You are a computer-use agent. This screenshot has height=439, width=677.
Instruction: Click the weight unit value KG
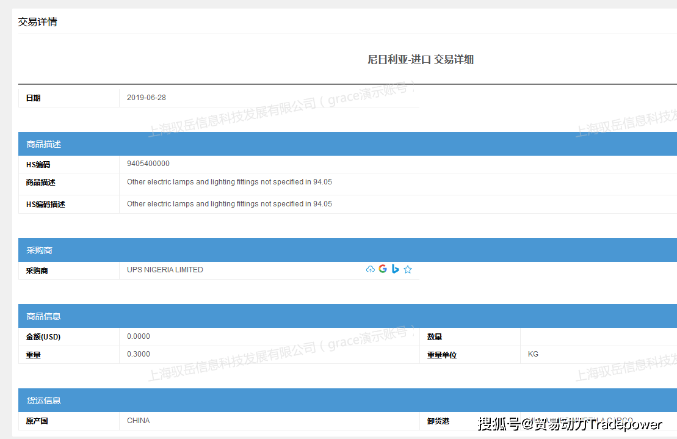533,354
